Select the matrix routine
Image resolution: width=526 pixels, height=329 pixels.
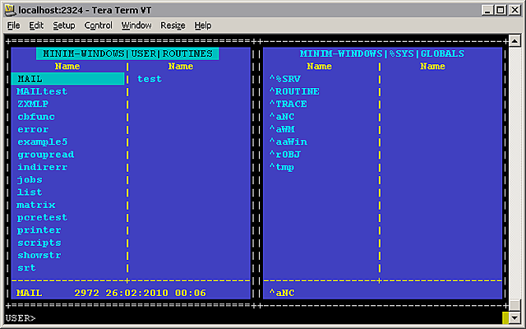click(36, 205)
